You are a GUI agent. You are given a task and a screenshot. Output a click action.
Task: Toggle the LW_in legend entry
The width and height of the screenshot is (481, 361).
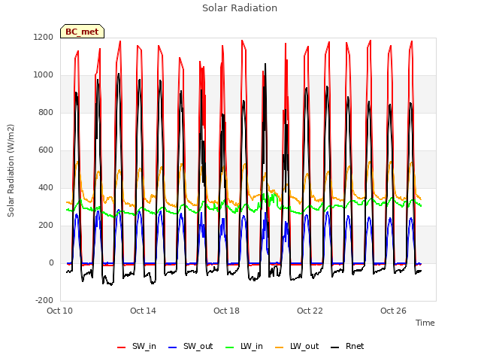coord(244,347)
